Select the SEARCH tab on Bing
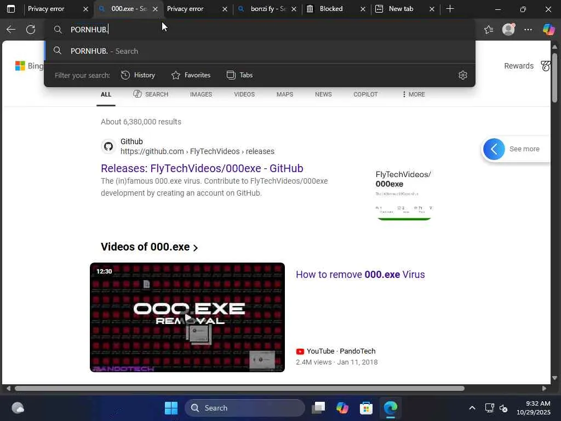 (151, 94)
